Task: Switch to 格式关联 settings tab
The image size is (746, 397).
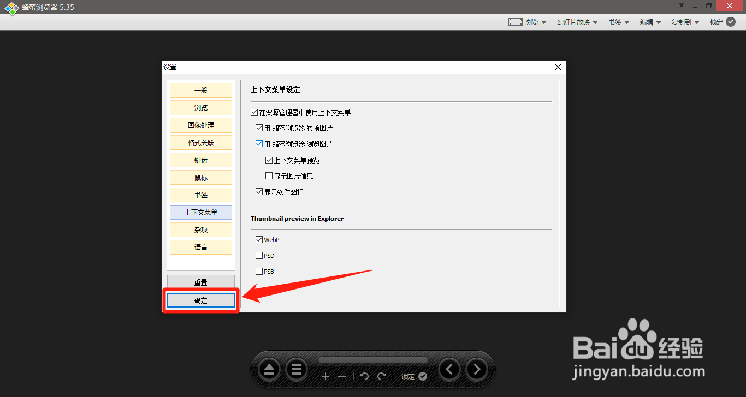Action: pos(201,142)
